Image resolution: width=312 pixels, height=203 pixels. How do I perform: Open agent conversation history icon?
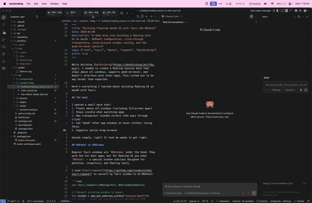(x=299, y=17)
